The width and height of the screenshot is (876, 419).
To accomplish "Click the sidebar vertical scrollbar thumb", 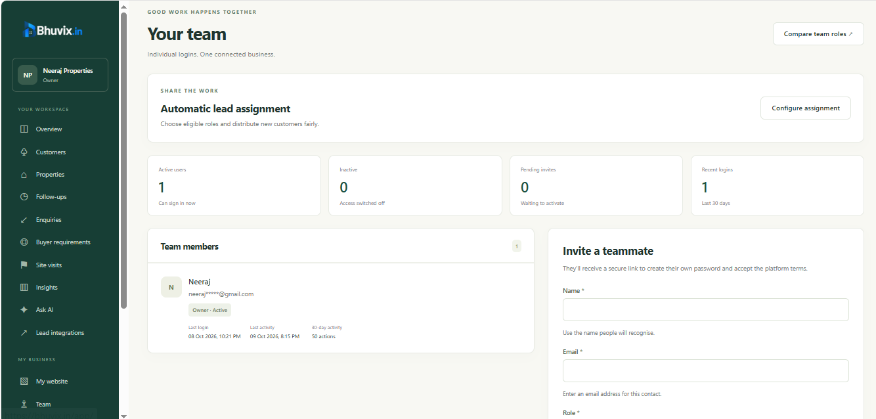I will click(x=123, y=160).
